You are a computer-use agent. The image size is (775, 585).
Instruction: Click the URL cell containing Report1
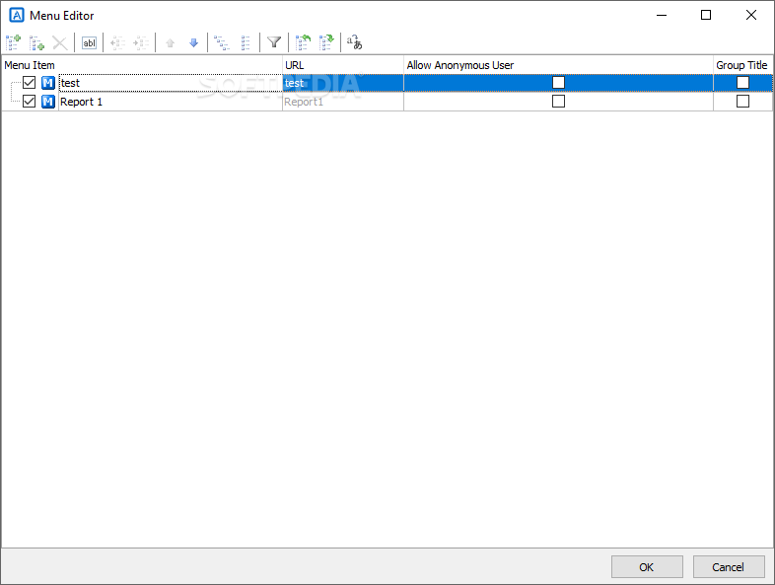[343, 102]
